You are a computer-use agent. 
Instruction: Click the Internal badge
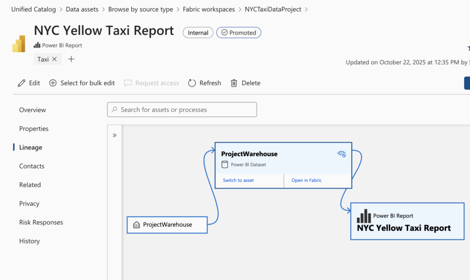tap(198, 33)
